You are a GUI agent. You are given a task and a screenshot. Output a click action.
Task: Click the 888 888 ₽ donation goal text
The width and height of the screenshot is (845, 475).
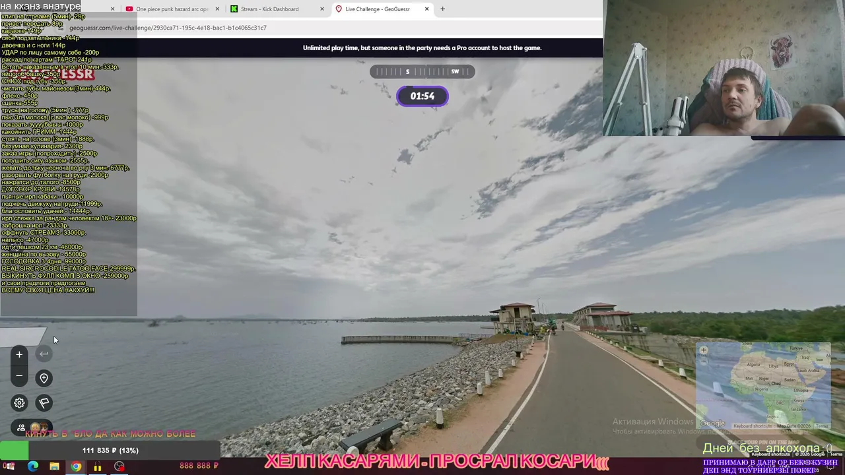[199, 466]
